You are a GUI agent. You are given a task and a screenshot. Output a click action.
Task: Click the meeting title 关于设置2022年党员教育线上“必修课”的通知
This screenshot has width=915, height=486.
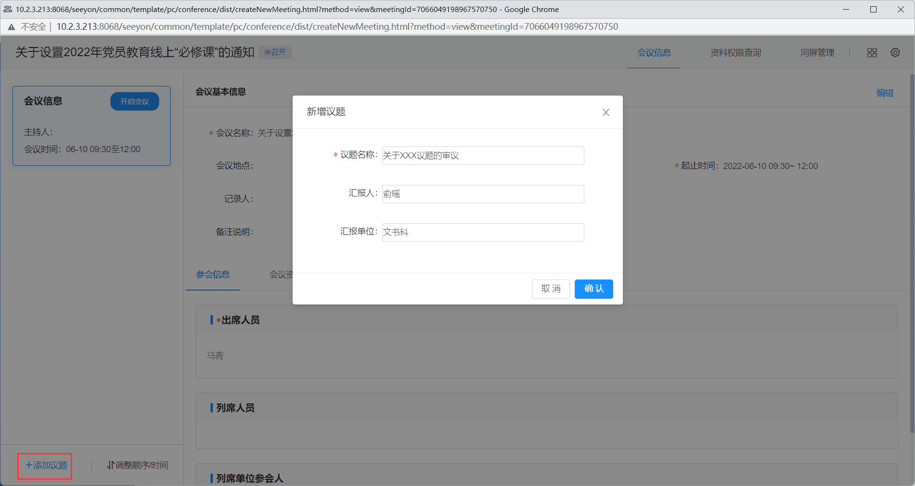click(x=135, y=52)
